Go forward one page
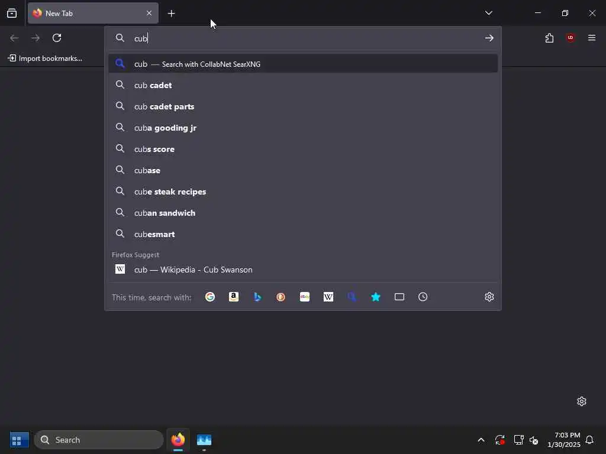This screenshot has width=606, height=454. 35,38
